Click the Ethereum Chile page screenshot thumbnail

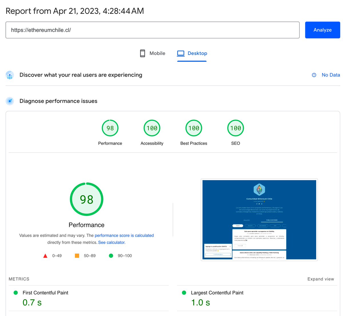tap(259, 220)
